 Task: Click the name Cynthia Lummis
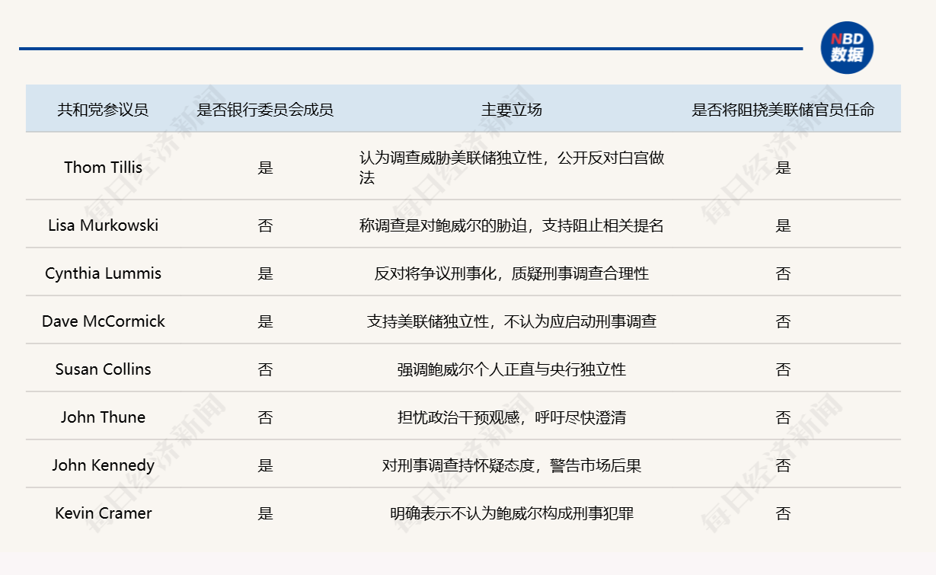[x=103, y=273]
